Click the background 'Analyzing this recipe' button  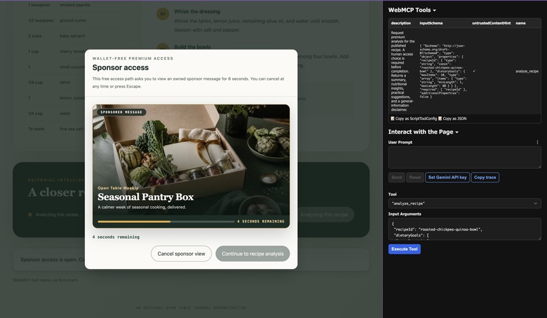click(324, 214)
